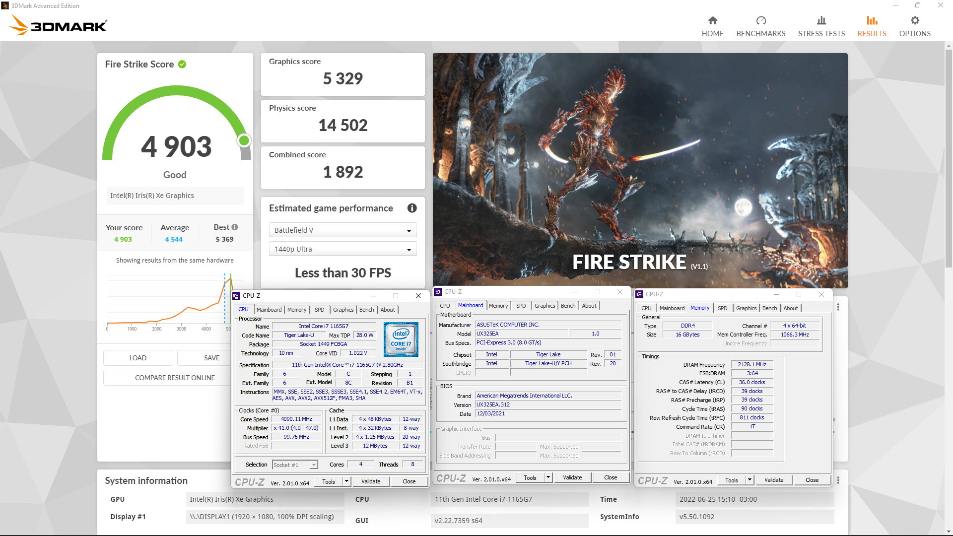Click the info icon beside Estimated game performance

(412, 208)
